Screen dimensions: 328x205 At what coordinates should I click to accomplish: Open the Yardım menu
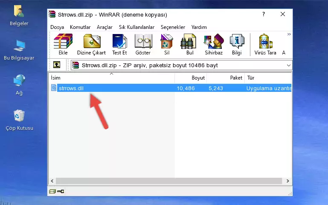[x=199, y=27]
